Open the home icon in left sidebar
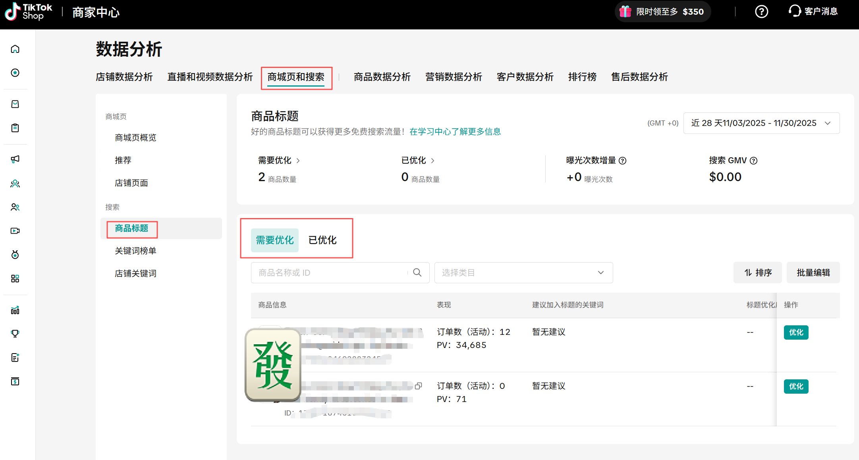The height and width of the screenshot is (460, 859). [15, 49]
